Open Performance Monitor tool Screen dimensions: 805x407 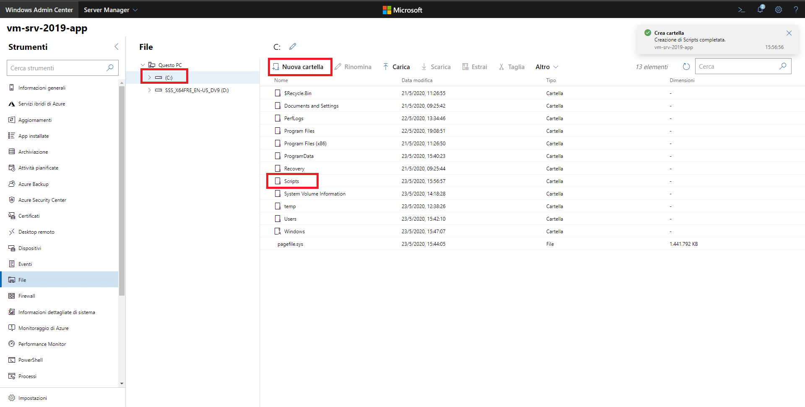(x=59, y=344)
